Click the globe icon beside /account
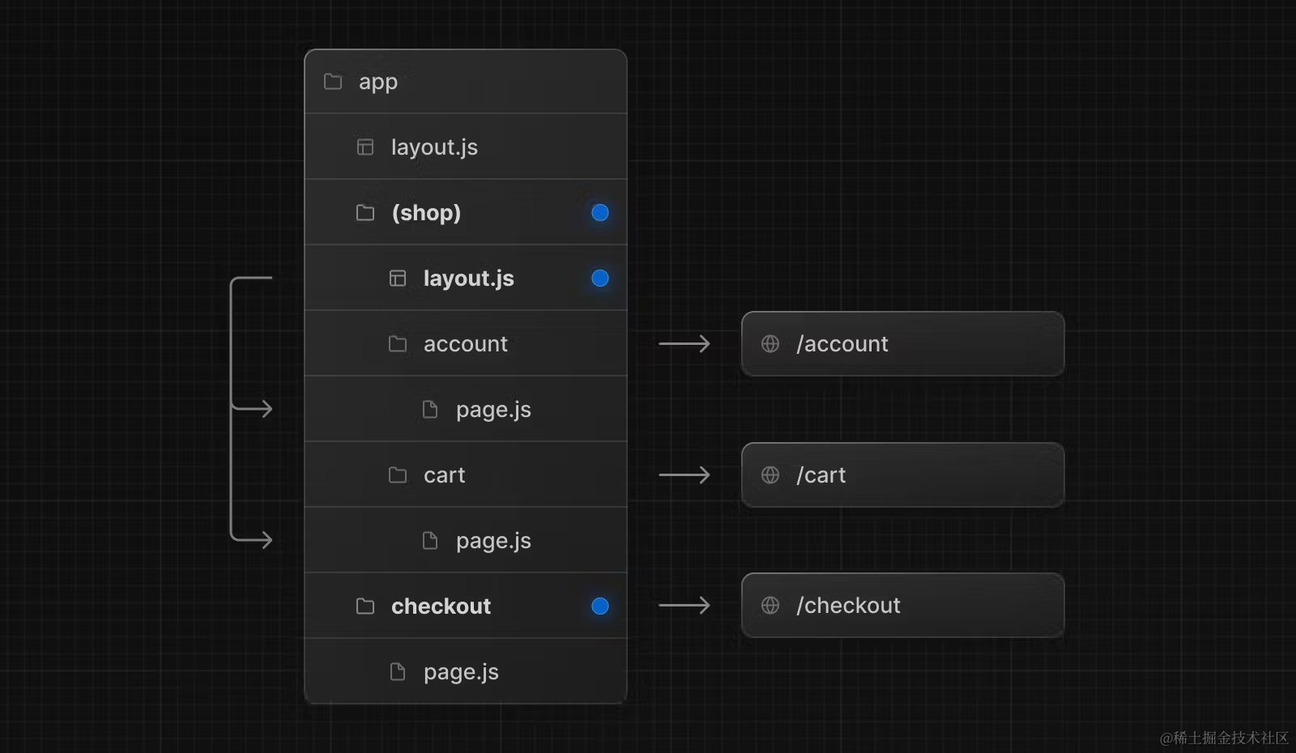The height and width of the screenshot is (753, 1296). [x=770, y=344]
